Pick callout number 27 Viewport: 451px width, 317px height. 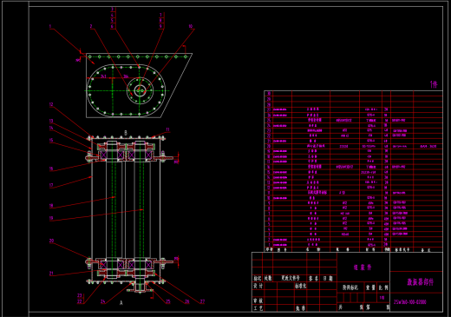[x=202, y=301]
